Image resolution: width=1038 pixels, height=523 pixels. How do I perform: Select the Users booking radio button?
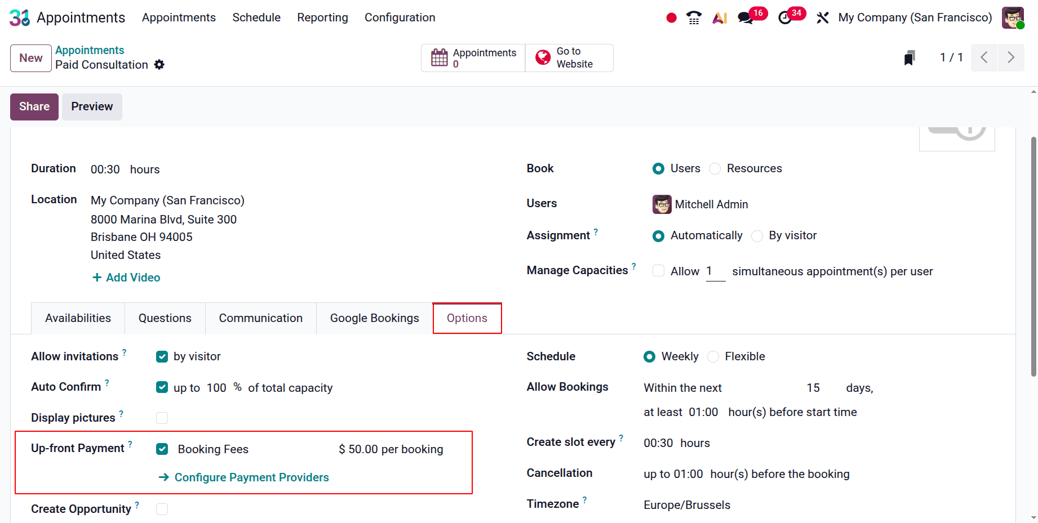pos(658,169)
